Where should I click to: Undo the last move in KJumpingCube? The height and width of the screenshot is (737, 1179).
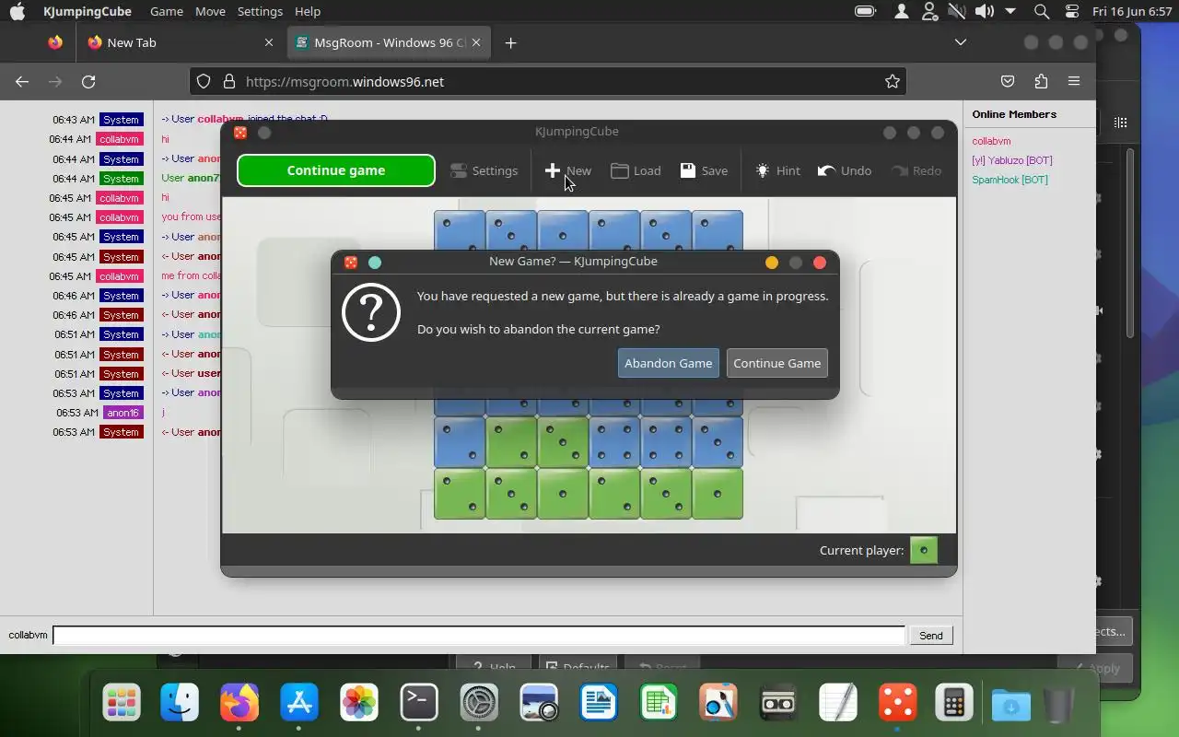coord(844,170)
